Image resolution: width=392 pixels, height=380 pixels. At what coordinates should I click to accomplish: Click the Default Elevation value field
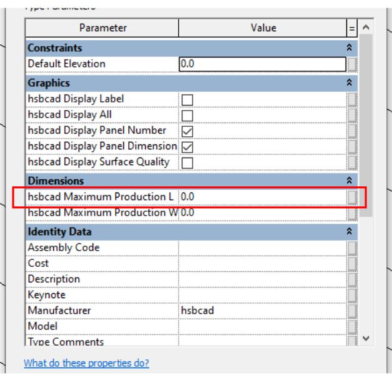262,64
